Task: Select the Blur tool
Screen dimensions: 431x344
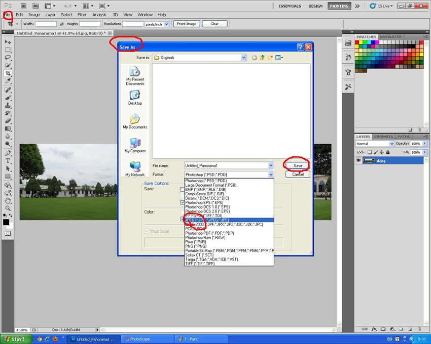Action: click(8, 137)
